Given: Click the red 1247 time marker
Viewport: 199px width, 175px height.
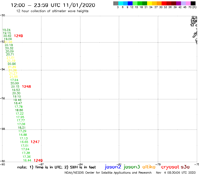Looking at the screenshot, I should (35, 142).
